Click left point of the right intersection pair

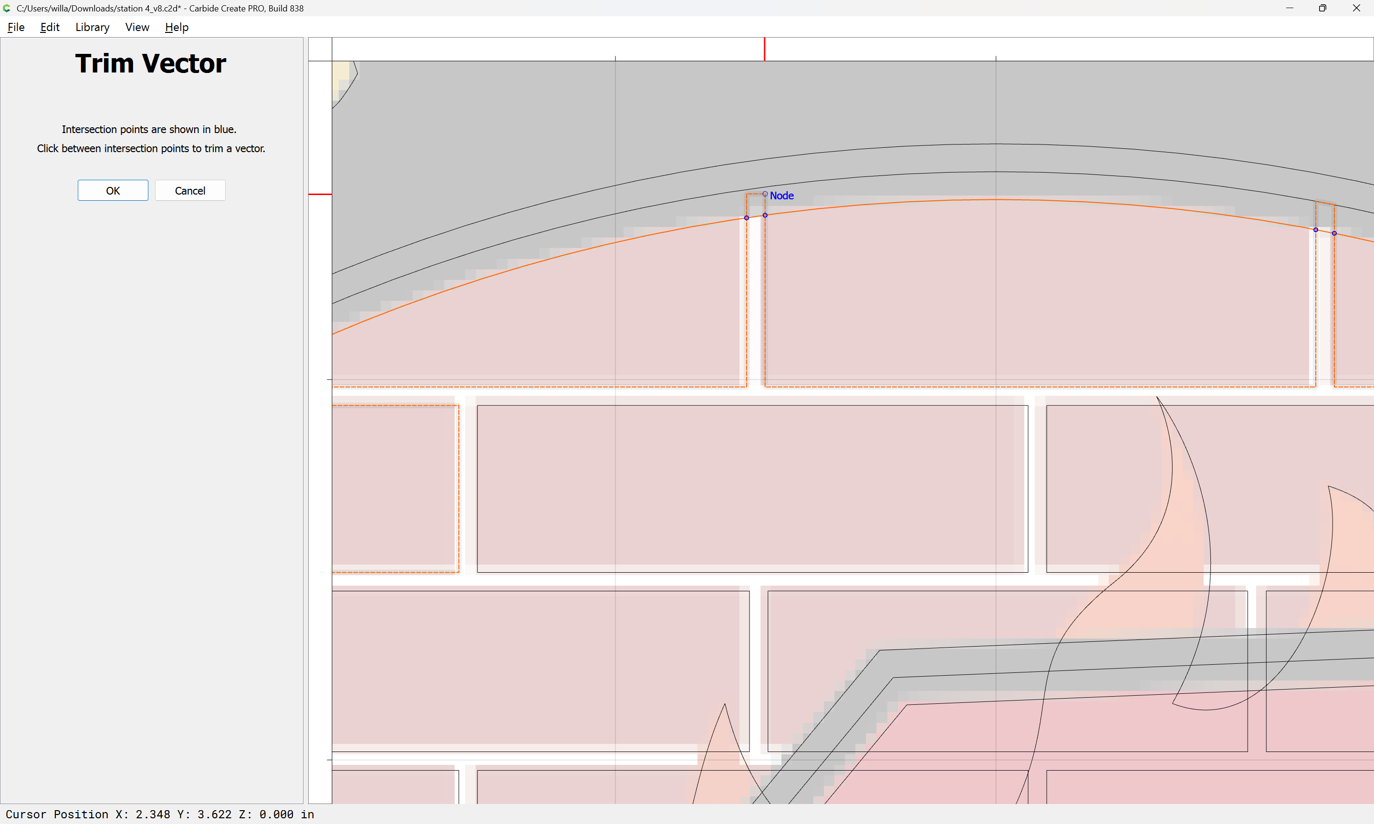tap(1315, 229)
